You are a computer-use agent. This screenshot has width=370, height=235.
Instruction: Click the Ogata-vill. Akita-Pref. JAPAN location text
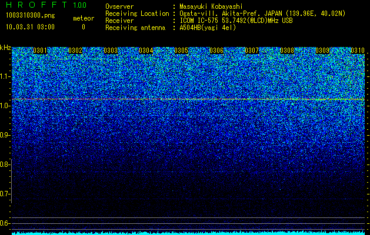point(262,14)
